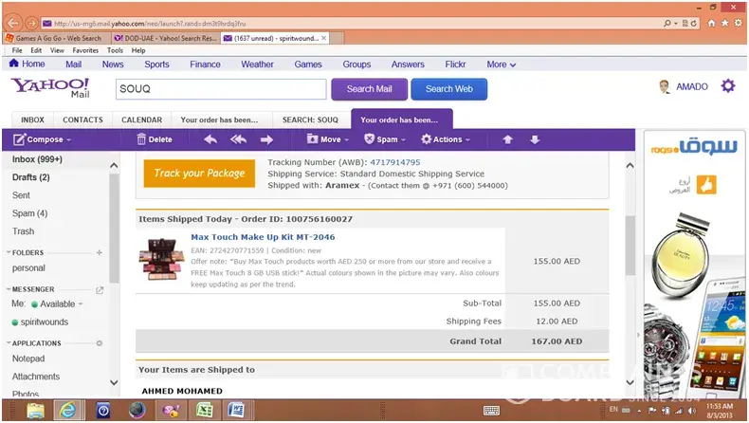This screenshot has width=749, height=423.
Task: Open the Trash folder
Action: pyautogui.click(x=23, y=231)
